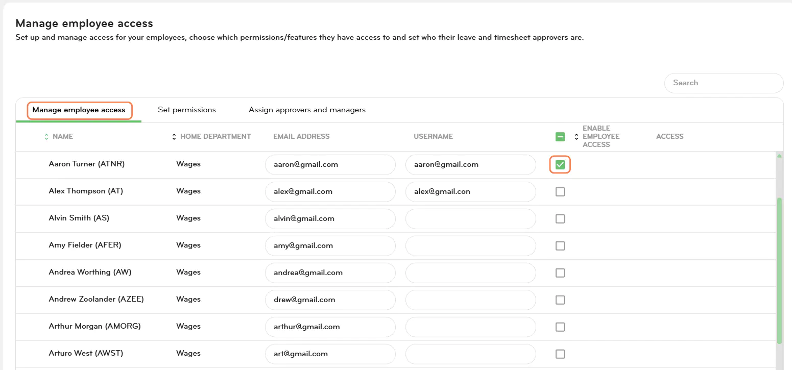Sort by Name column sort arrows
This screenshot has height=370, width=792.
tap(46, 137)
